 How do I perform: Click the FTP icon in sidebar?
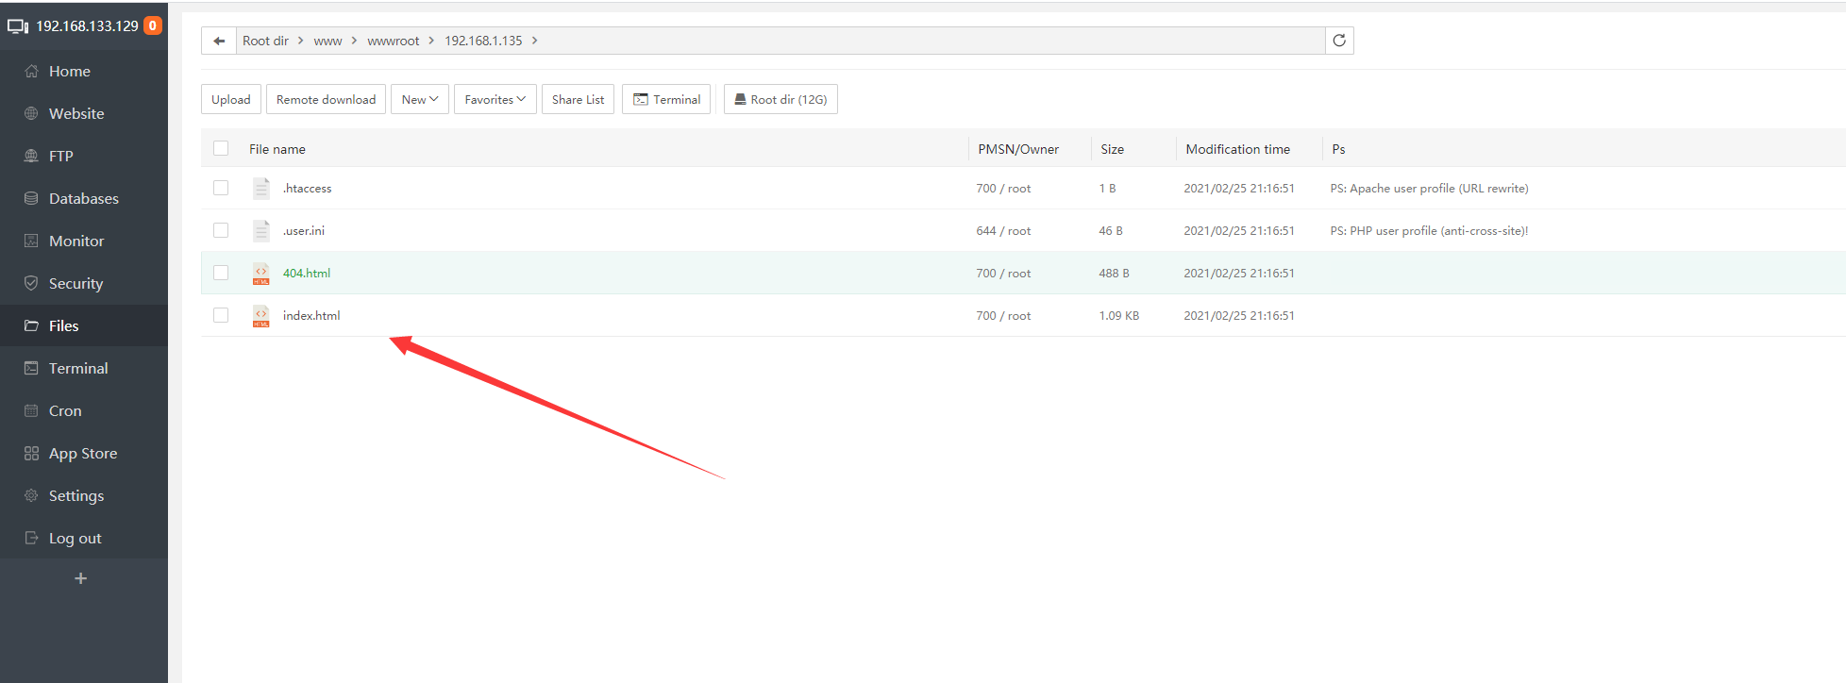pyautogui.click(x=31, y=156)
